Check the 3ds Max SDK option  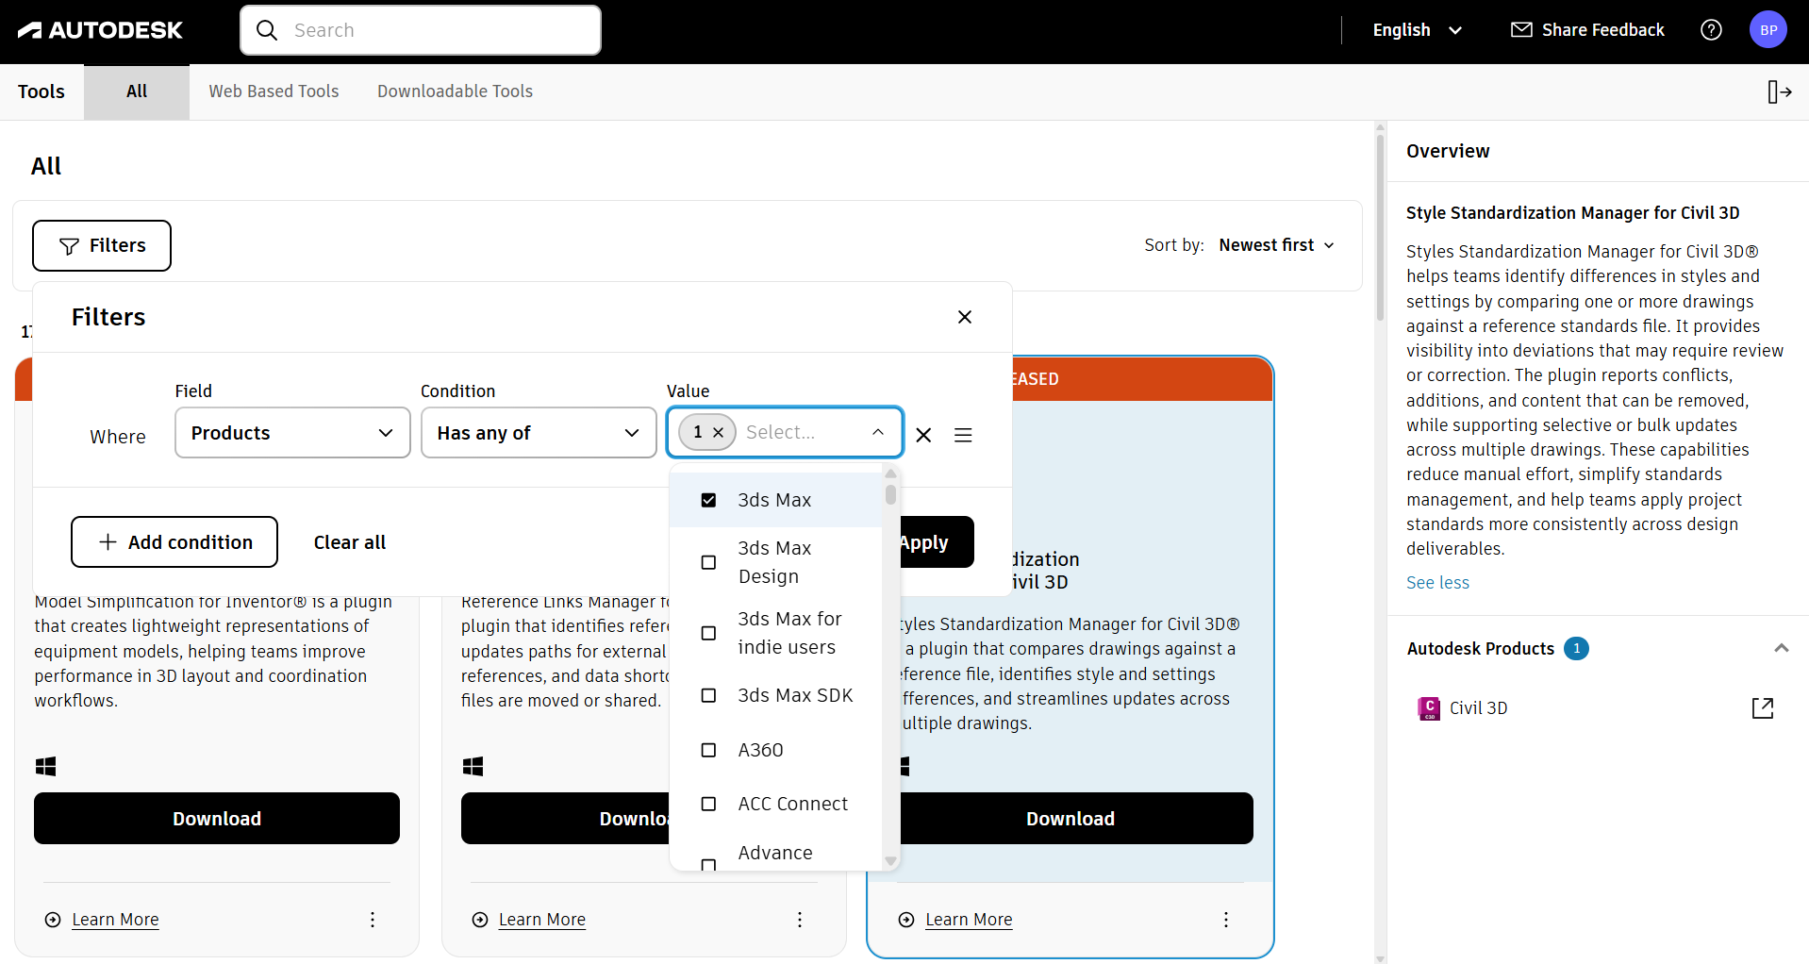coord(708,695)
